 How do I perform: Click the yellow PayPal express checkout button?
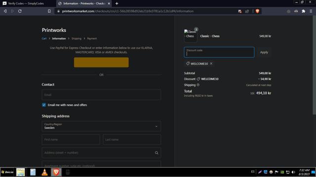pos(101,62)
